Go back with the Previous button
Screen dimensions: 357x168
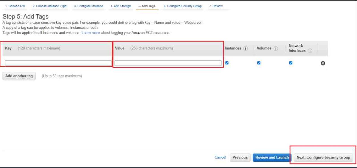240,157
